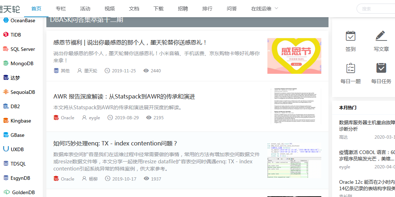The height and width of the screenshot is (197, 395).
Task: Open the 视频 menu item
Action: [x=110, y=9]
